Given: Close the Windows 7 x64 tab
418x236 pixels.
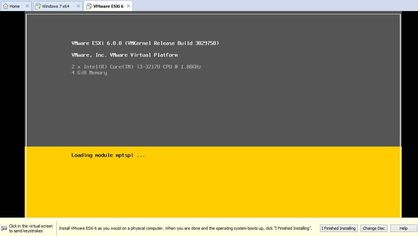Looking at the screenshot, I should [78, 6].
